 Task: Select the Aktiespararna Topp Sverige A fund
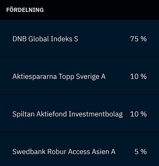tap(59, 76)
